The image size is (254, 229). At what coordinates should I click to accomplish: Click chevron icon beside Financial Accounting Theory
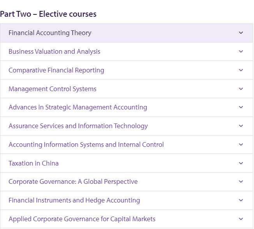click(241, 33)
